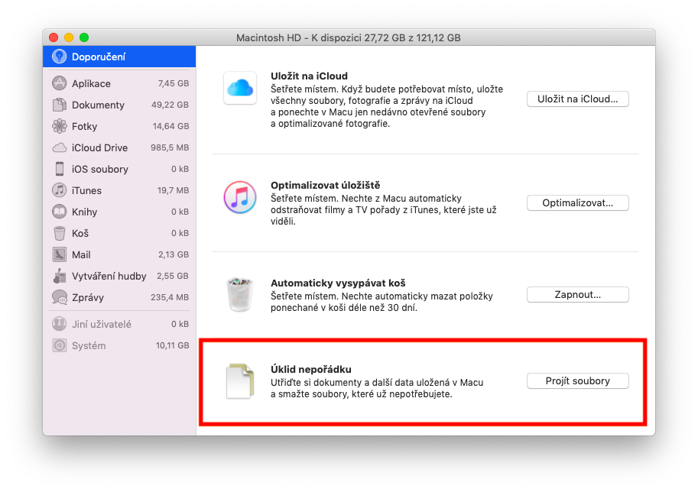
Task: Click the Aplikace sidebar icon
Action: click(x=59, y=83)
